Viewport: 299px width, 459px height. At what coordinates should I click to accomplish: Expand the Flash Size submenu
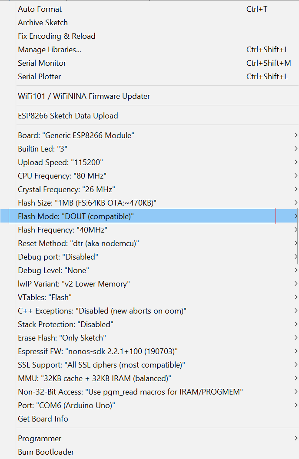click(87, 203)
